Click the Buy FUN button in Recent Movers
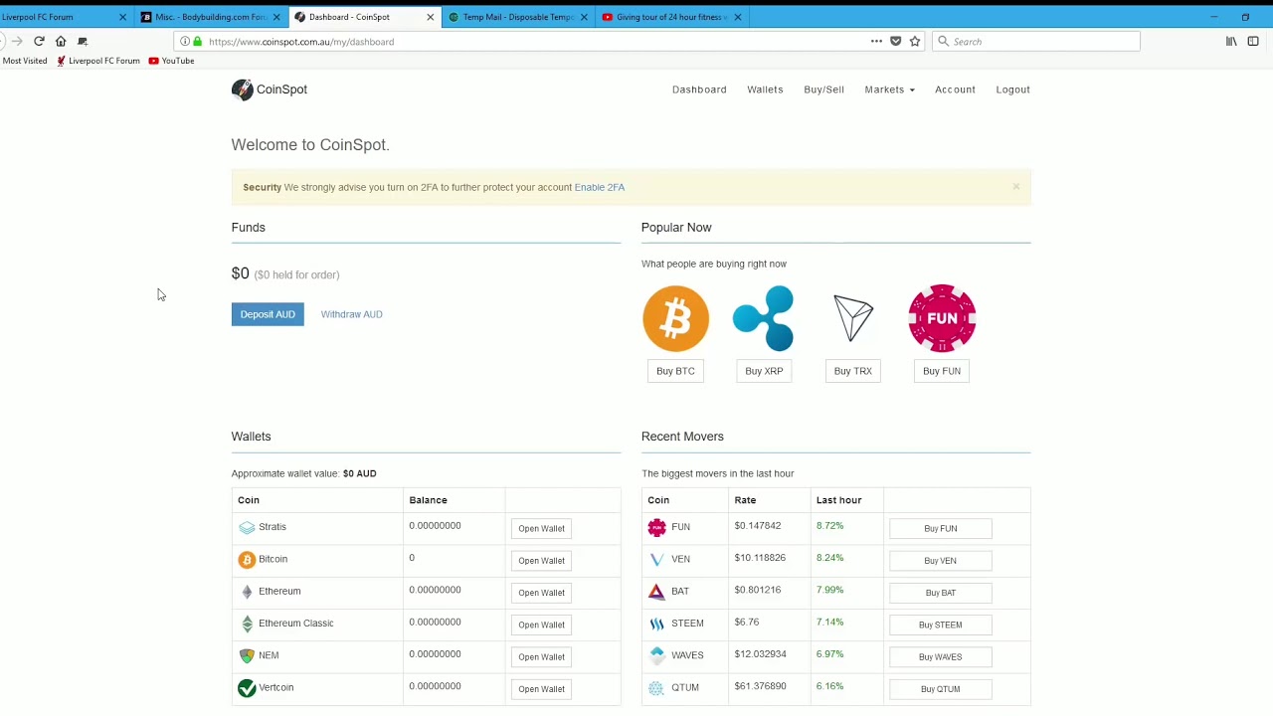 pyautogui.click(x=940, y=528)
